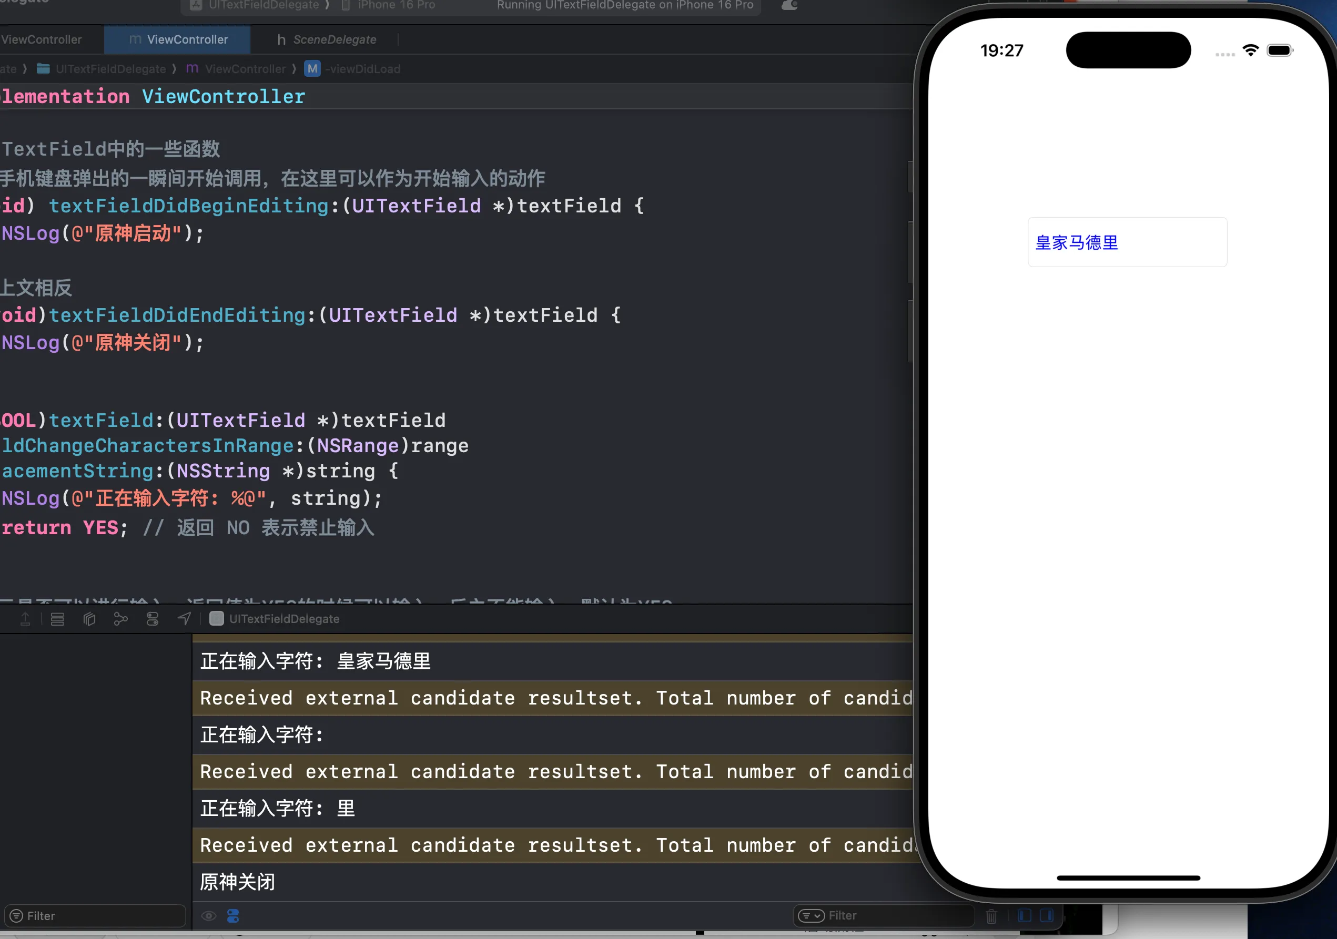Open the viewDidLoad method jump menu
Viewport: 1337px width, 939px height.
coord(353,69)
